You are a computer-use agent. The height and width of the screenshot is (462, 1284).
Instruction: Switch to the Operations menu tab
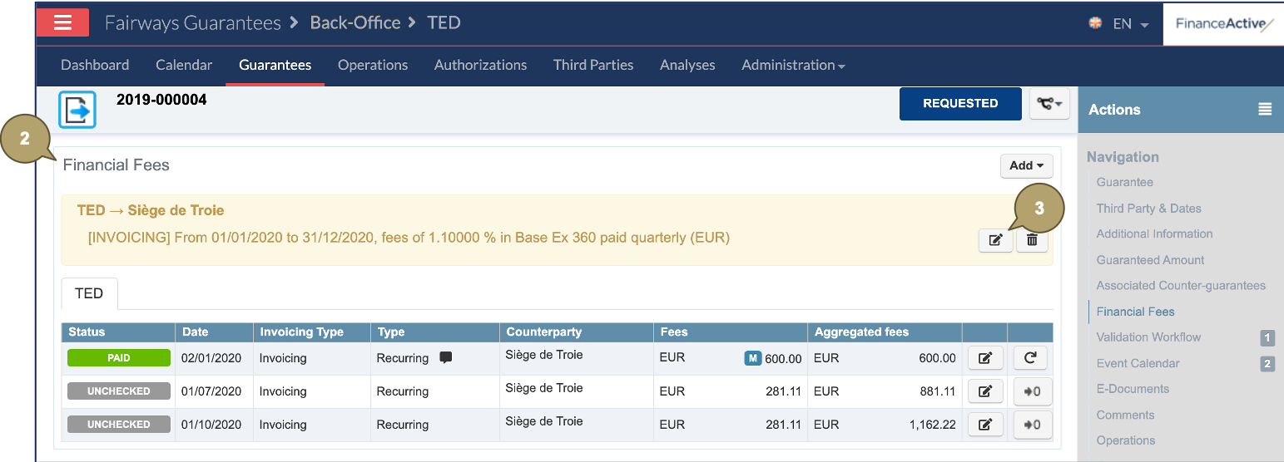coord(373,65)
